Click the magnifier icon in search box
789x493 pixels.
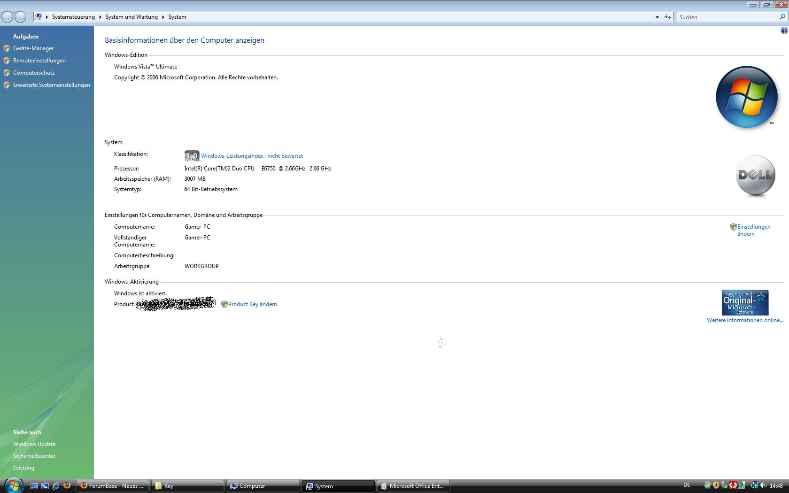coord(782,17)
